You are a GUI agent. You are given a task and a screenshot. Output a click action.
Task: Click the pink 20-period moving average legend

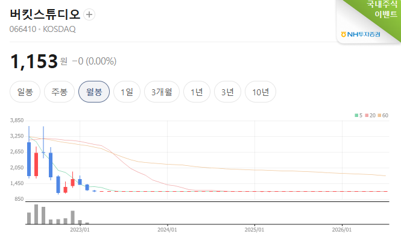tap(370, 115)
